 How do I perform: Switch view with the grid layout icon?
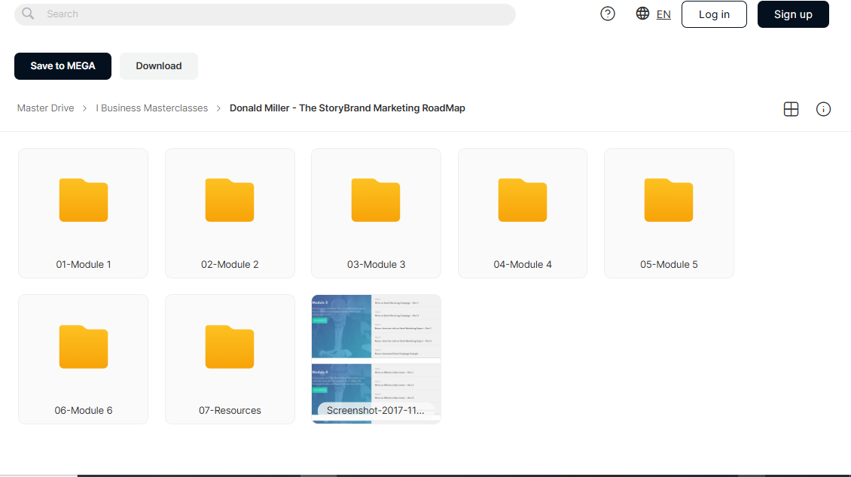coord(791,109)
